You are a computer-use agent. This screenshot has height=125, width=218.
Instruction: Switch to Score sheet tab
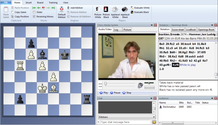tap(178, 30)
